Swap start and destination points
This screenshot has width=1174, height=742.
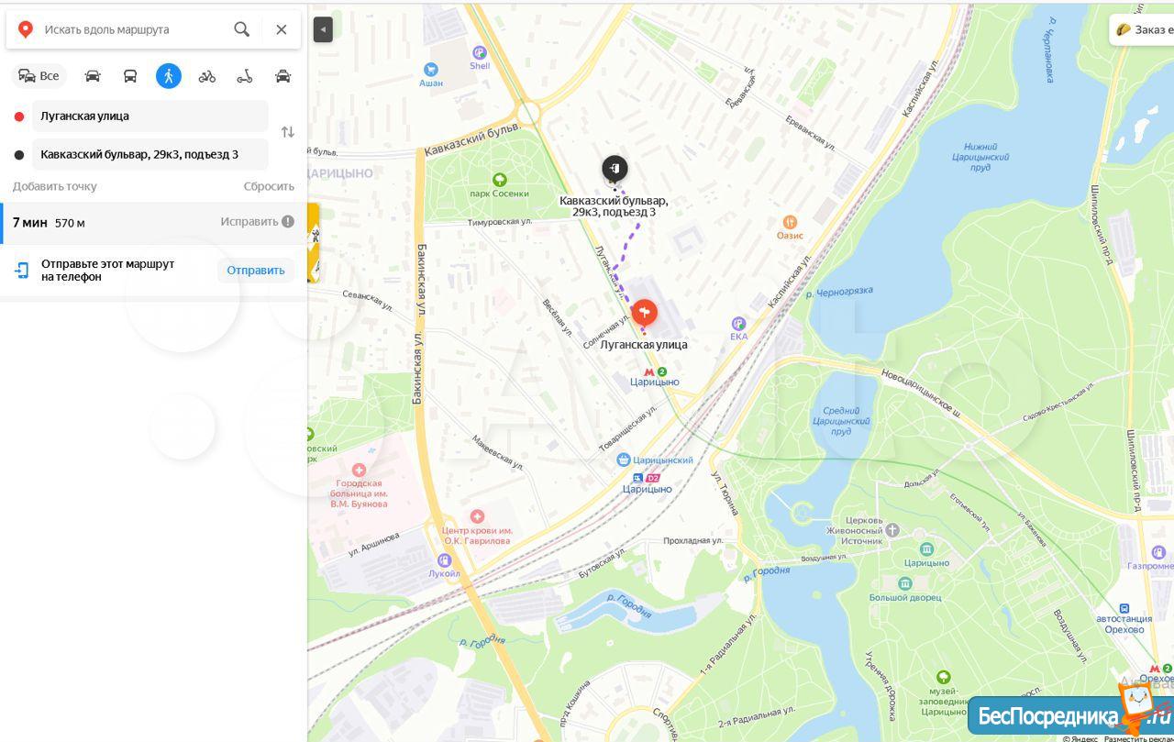click(288, 132)
